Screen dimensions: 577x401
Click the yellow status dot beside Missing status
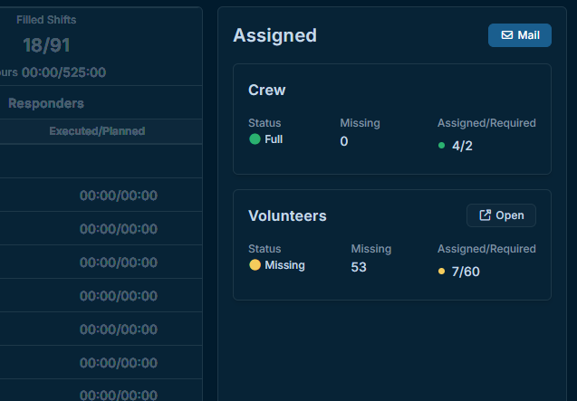255,265
